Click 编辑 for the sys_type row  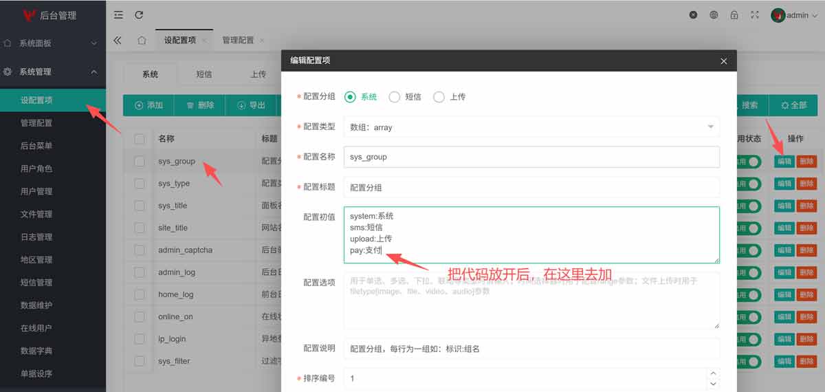pyautogui.click(x=784, y=184)
